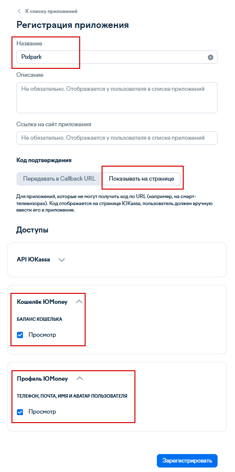Go back via К списку приложений link
Image resolution: width=235 pixels, height=472 pixels.
[51, 11]
